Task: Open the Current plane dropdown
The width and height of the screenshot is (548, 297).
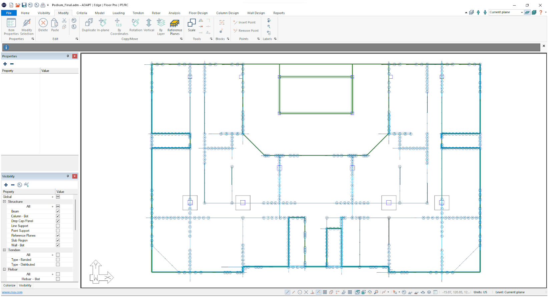Action: [522, 12]
